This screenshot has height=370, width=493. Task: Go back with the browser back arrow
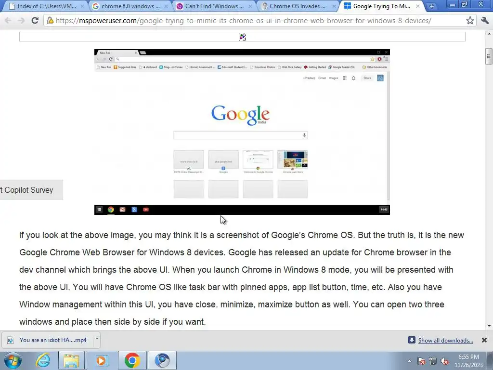(x=8, y=21)
